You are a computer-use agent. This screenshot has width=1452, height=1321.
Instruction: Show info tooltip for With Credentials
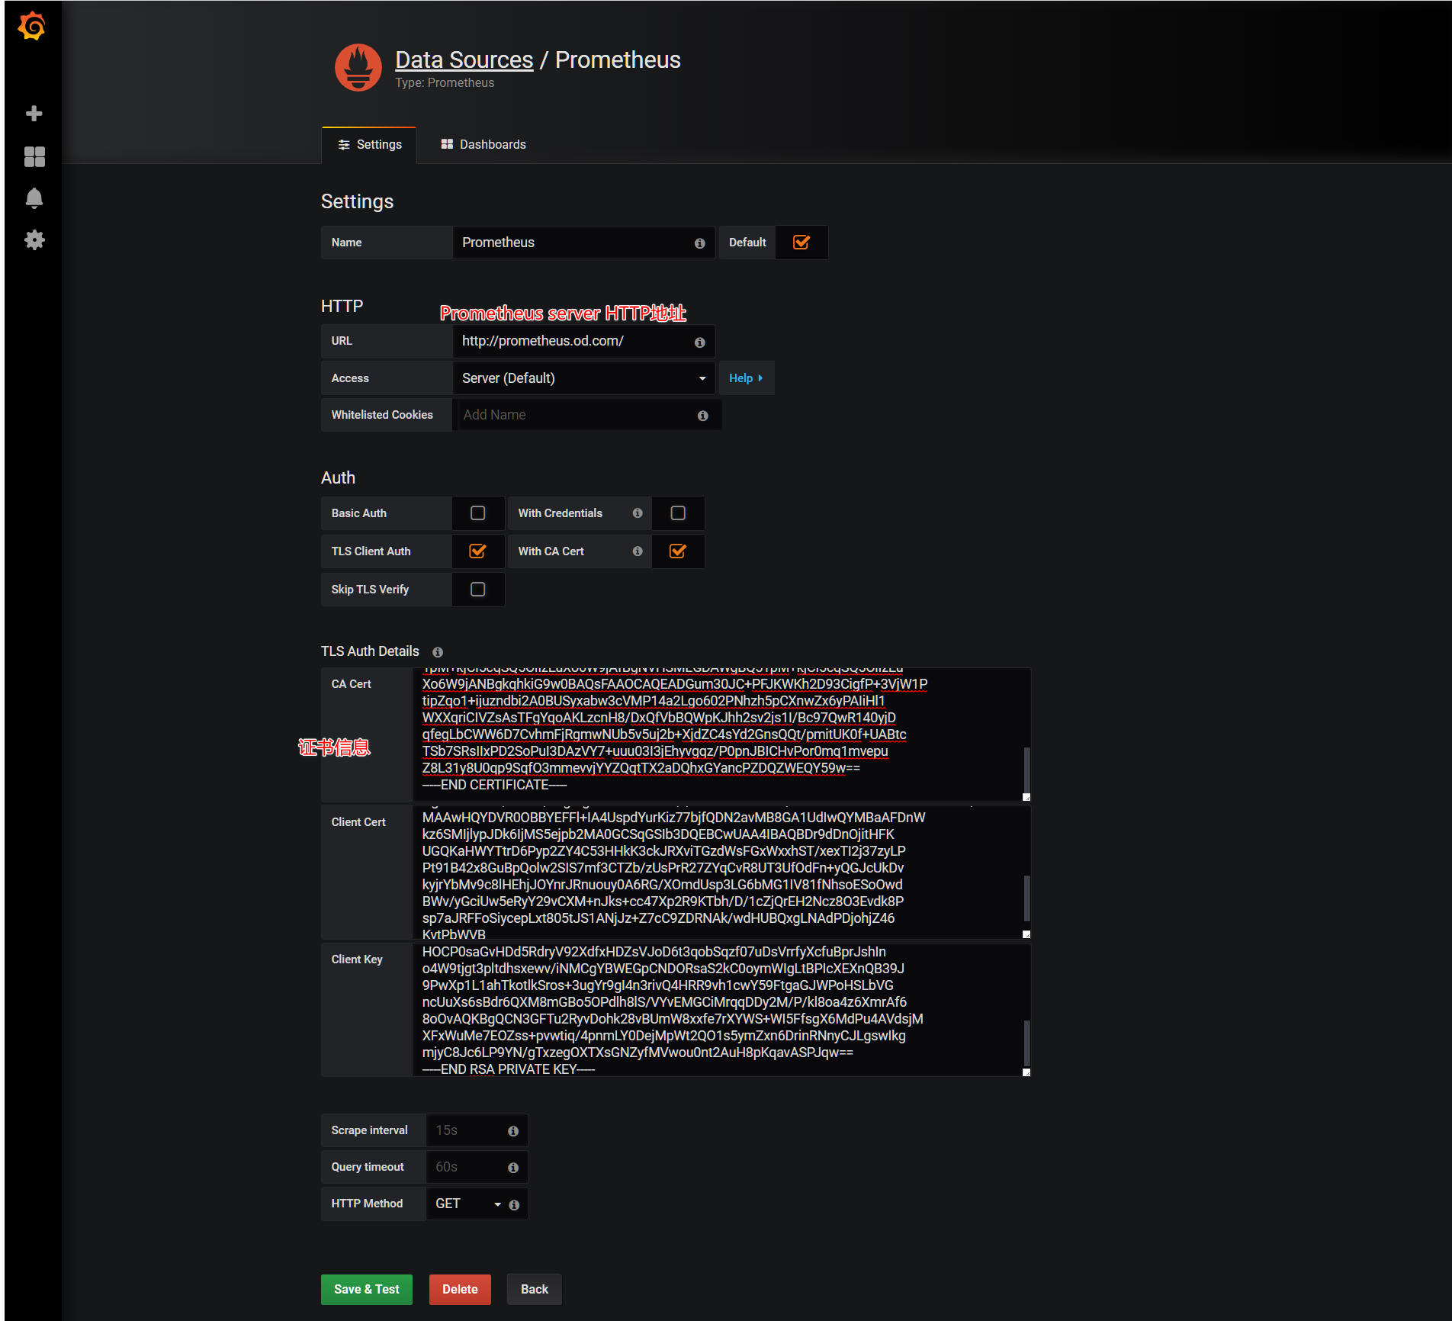click(x=638, y=513)
